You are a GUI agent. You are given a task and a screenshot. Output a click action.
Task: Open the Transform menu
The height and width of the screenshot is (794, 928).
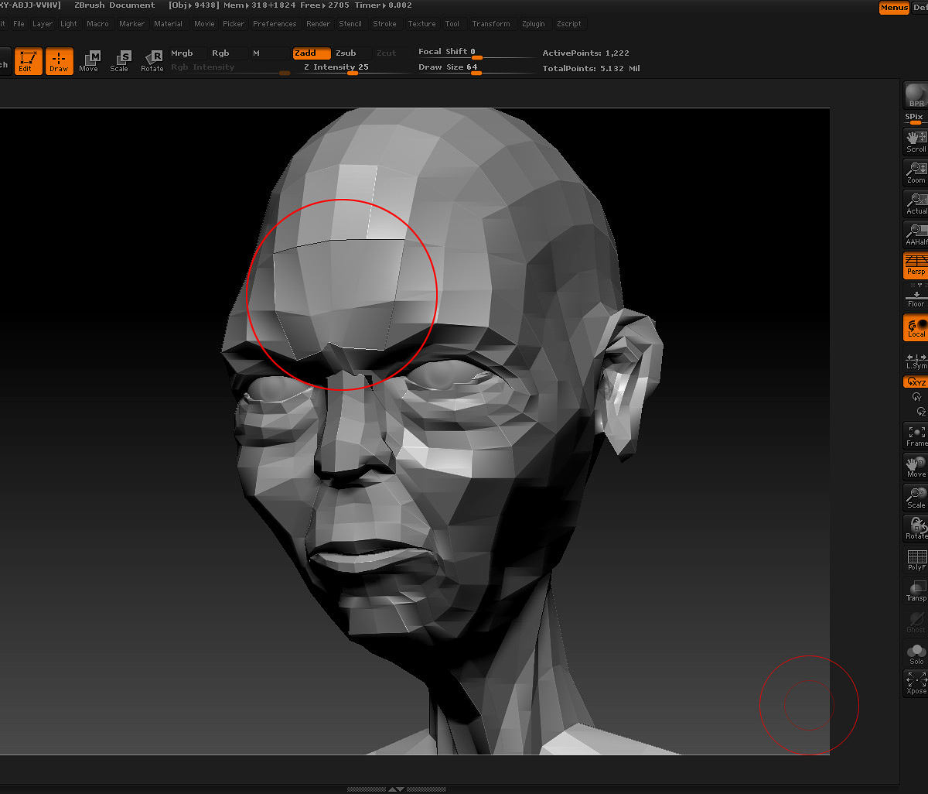coord(491,24)
